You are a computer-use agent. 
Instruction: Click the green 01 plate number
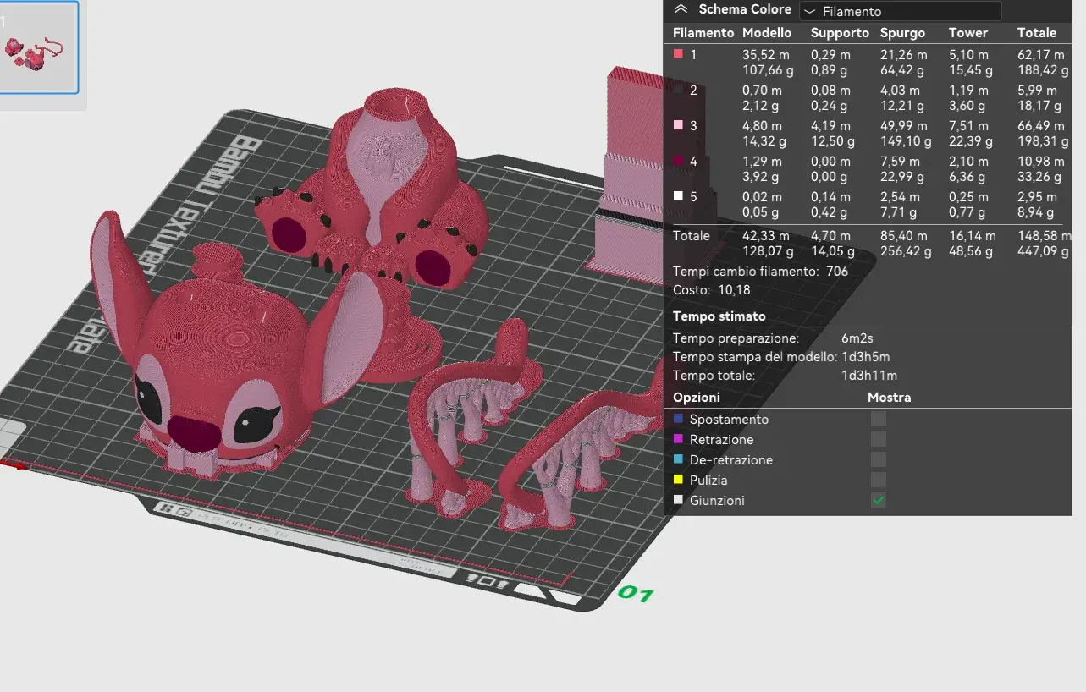[635, 594]
